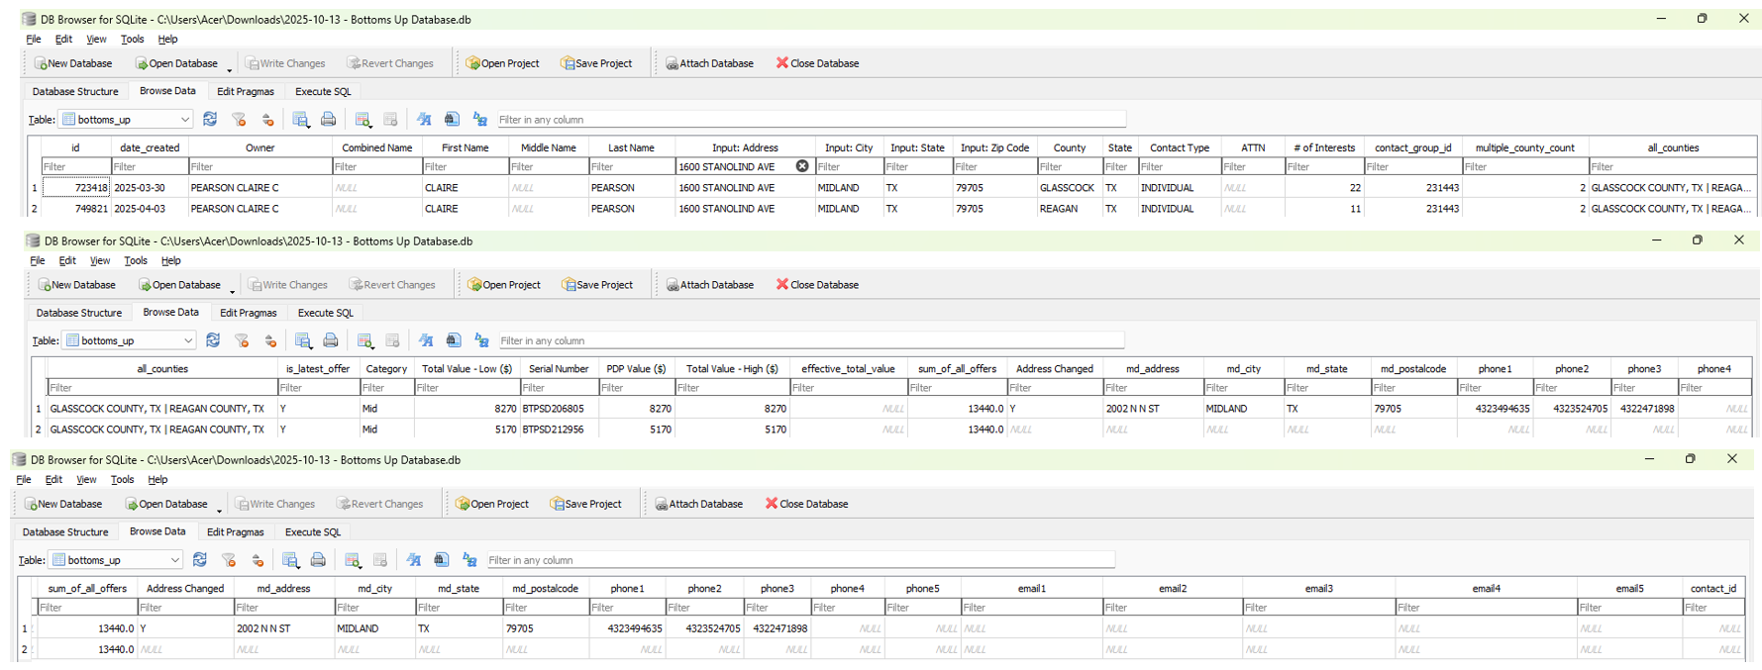Open find-and-replace icon in top window
This screenshot has height=670, width=1762.
(480, 119)
